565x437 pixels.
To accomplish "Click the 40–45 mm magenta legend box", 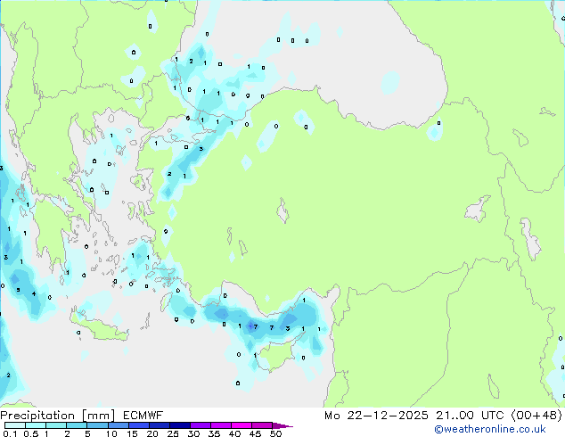I will (242, 425).
